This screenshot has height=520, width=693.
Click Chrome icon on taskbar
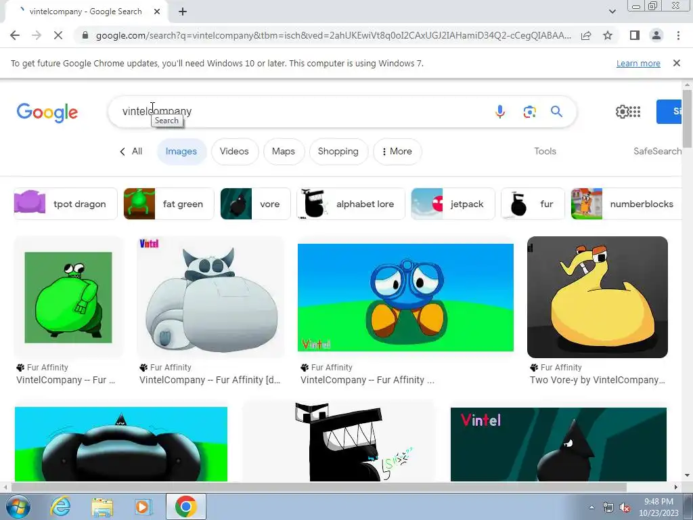pyautogui.click(x=185, y=506)
